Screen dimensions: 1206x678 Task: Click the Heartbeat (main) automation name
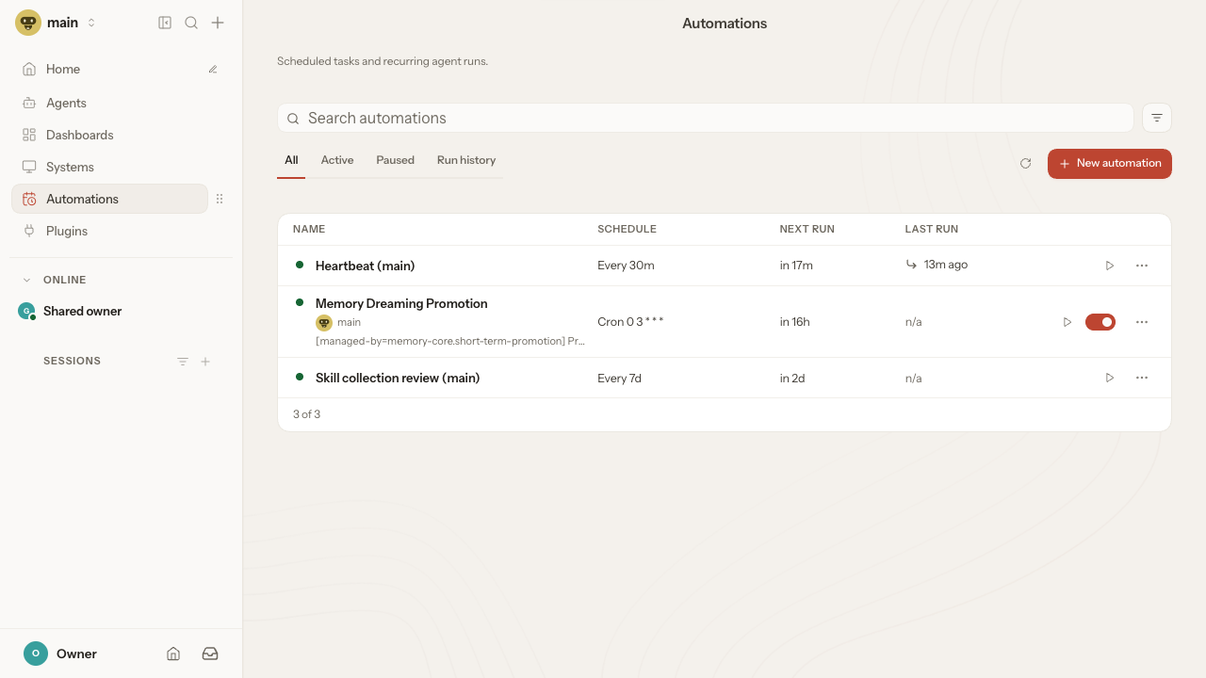coord(366,266)
